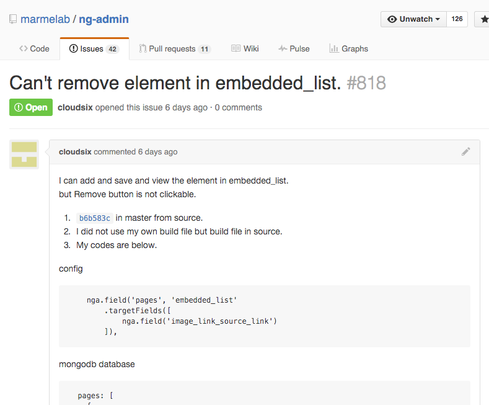489x405 pixels.
Task: Open the Pulse tab
Action: pyautogui.click(x=294, y=48)
